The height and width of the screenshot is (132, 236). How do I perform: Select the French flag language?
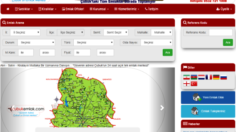coord(209,77)
